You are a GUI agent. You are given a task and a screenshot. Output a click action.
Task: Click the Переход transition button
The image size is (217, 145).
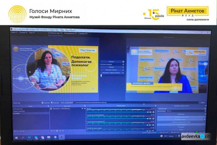(x=111, y=61)
